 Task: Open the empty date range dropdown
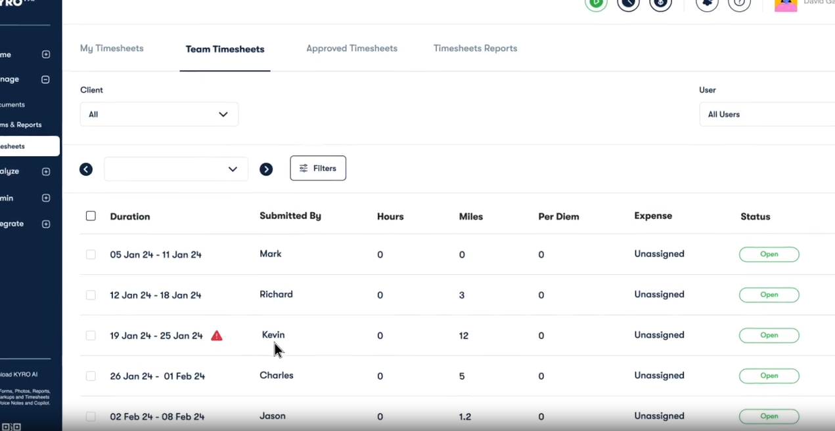click(176, 169)
